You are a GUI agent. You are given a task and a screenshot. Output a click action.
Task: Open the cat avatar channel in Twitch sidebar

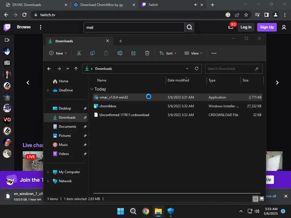click(x=7, y=154)
